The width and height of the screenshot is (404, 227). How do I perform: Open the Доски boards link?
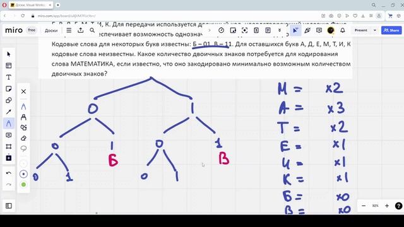(x=51, y=30)
